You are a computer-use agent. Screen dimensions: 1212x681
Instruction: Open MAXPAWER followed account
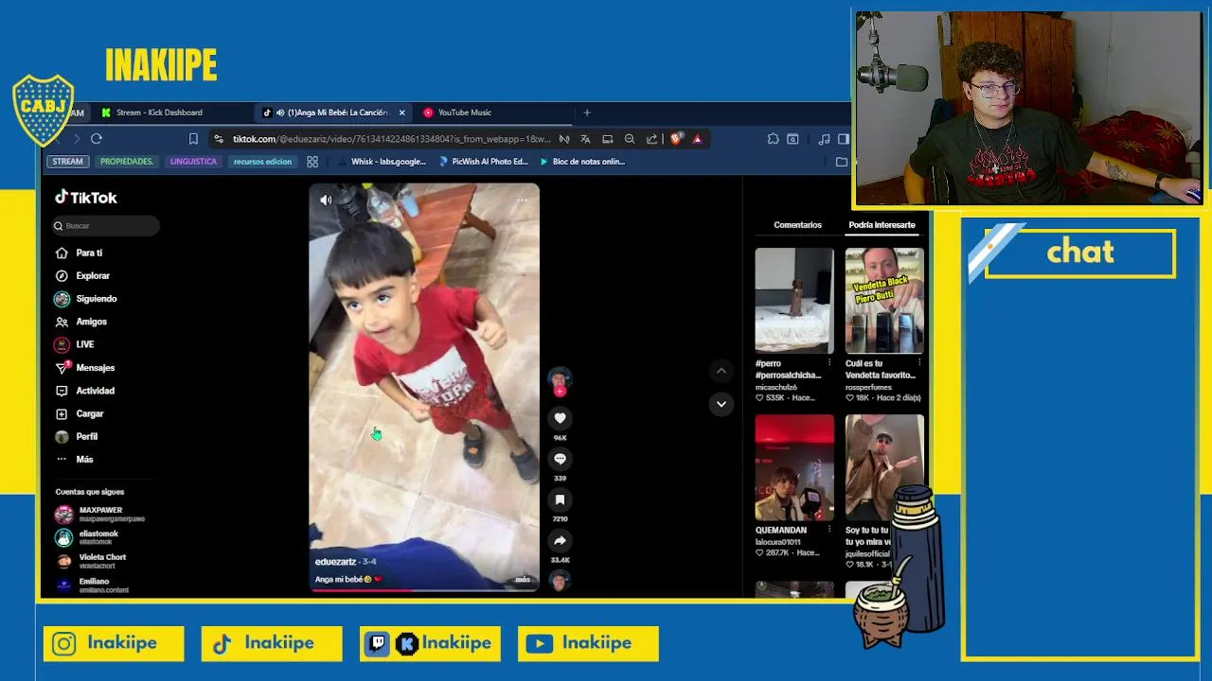coord(99,514)
